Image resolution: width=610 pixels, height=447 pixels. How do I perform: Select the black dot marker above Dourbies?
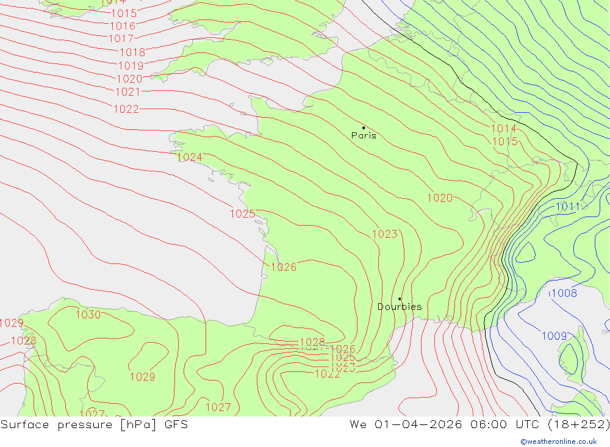(x=400, y=299)
